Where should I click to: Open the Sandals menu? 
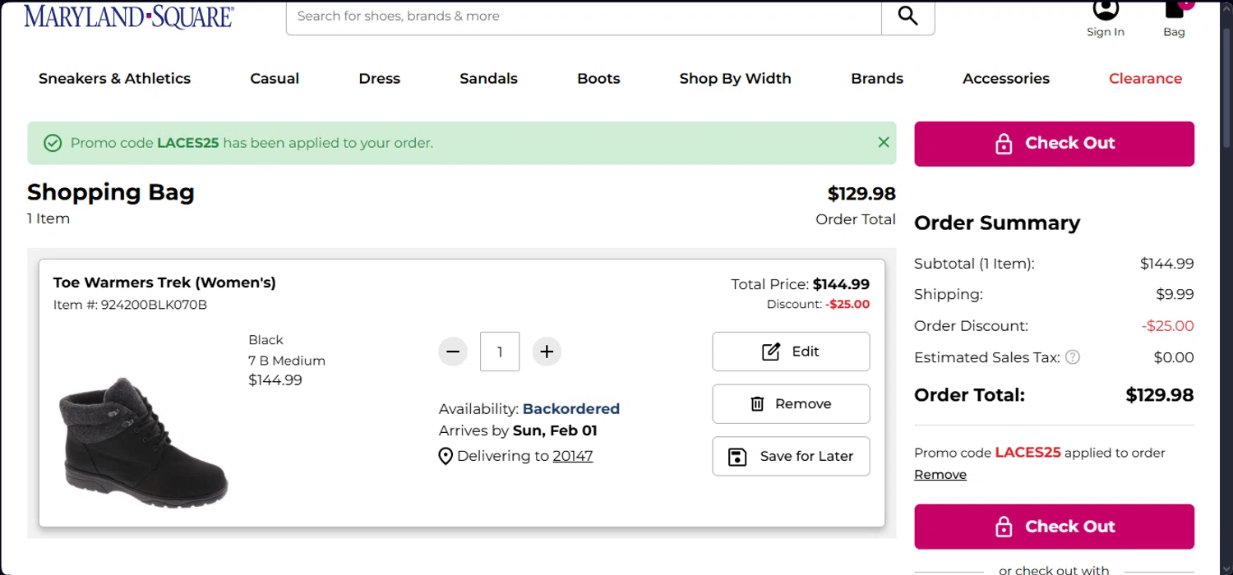(x=488, y=79)
